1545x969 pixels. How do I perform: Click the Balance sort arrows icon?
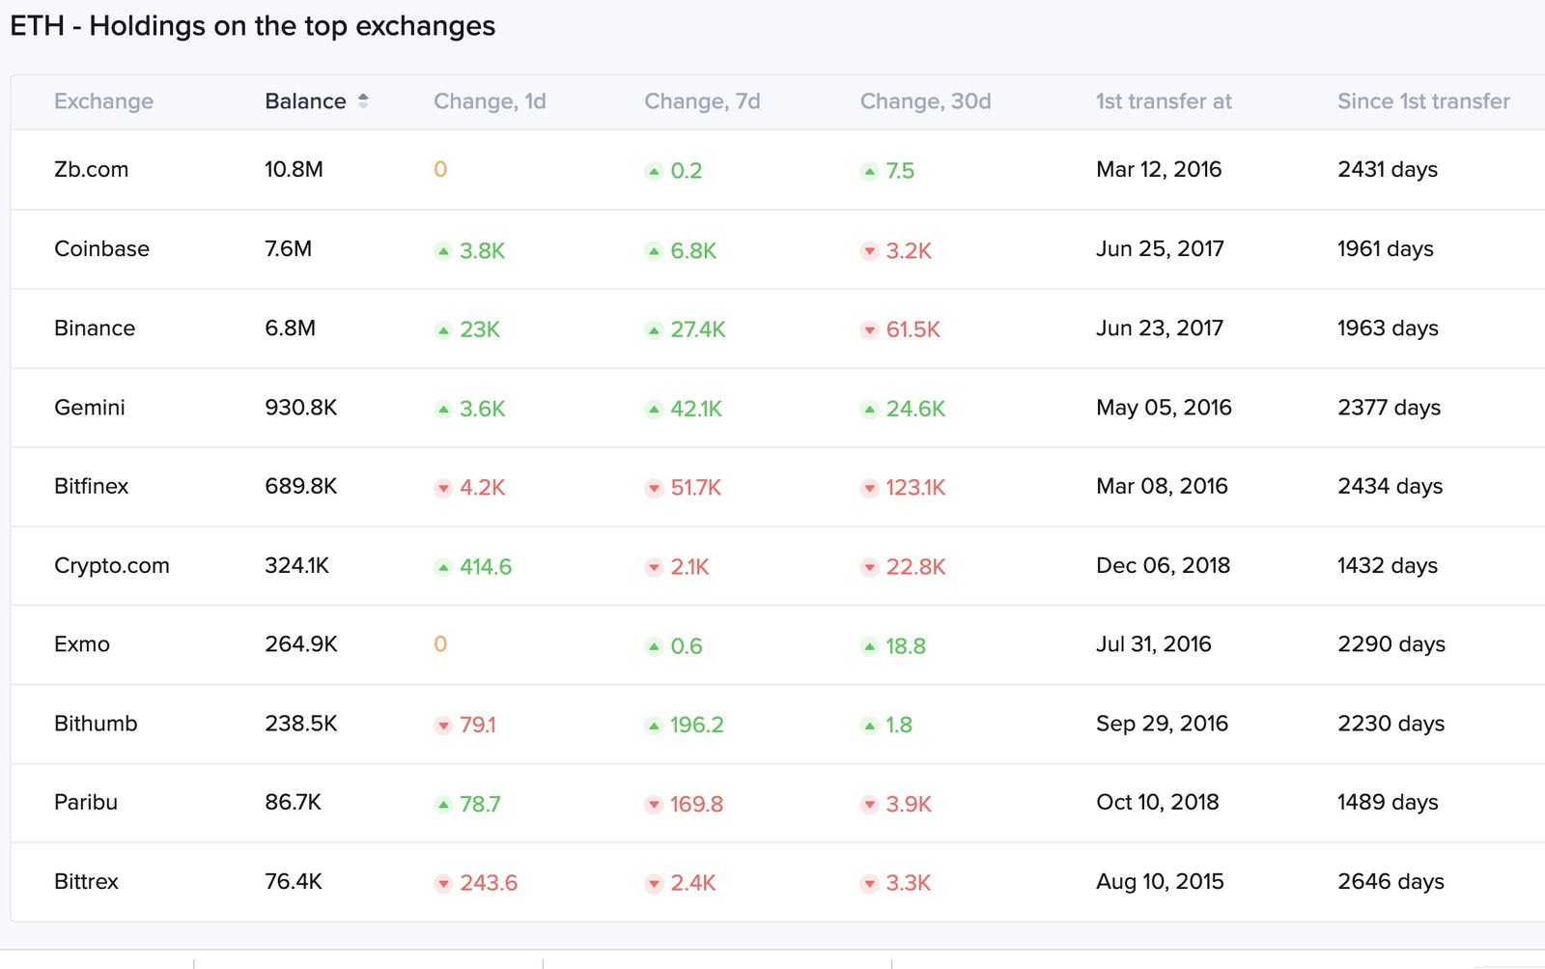click(x=363, y=100)
